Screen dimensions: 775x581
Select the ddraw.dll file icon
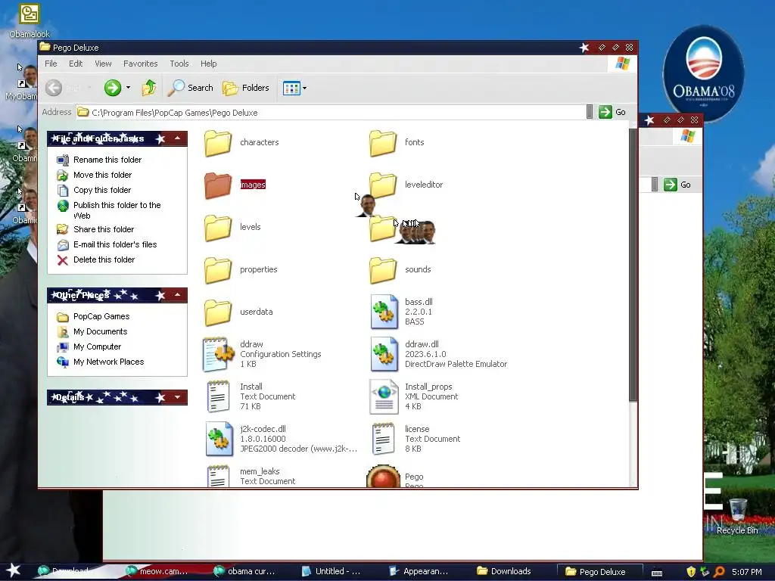coord(384,354)
